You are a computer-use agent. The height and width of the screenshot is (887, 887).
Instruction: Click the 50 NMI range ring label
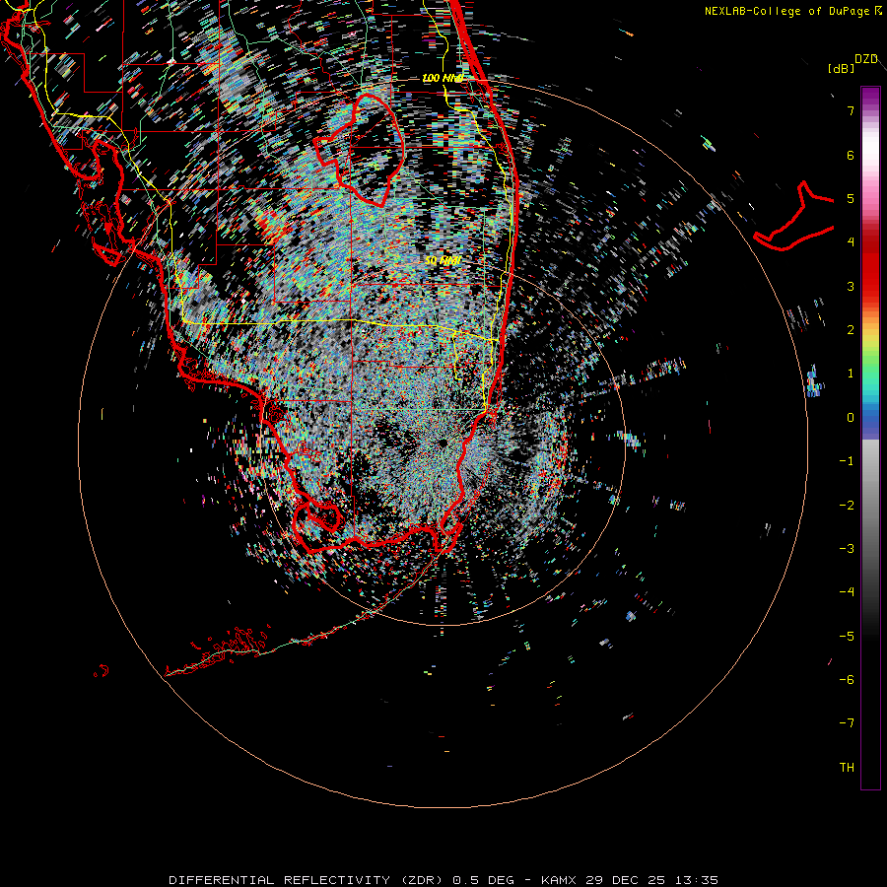443,261
